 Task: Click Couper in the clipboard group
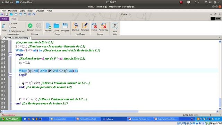(x=14, y=24)
